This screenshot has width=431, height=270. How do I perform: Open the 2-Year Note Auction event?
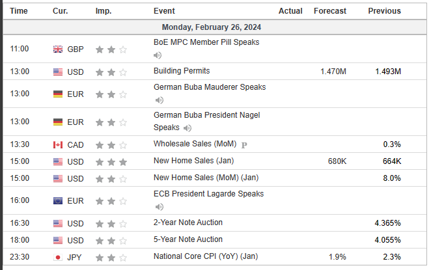[188, 223]
